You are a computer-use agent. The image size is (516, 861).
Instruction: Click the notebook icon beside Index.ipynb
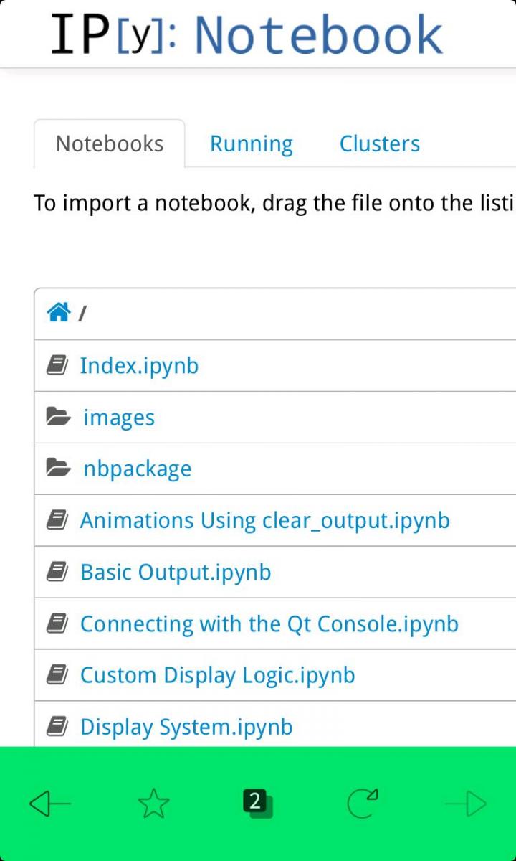57,366
